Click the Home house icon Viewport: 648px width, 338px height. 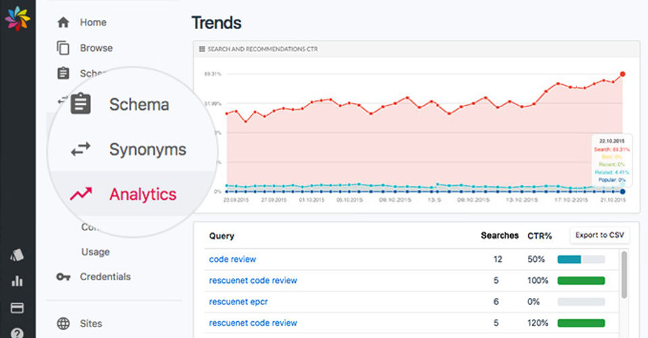click(x=63, y=22)
